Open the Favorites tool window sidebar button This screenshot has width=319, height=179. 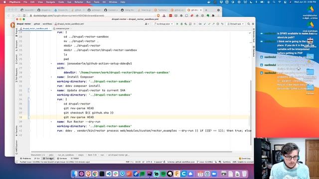[x=16, y=131]
